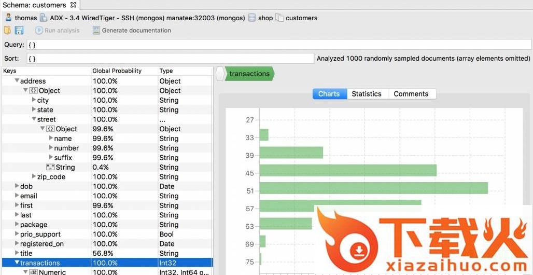The height and width of the screenshot is (275, 533).
Task: Click into the Query input field
Action: click(278, 45)
